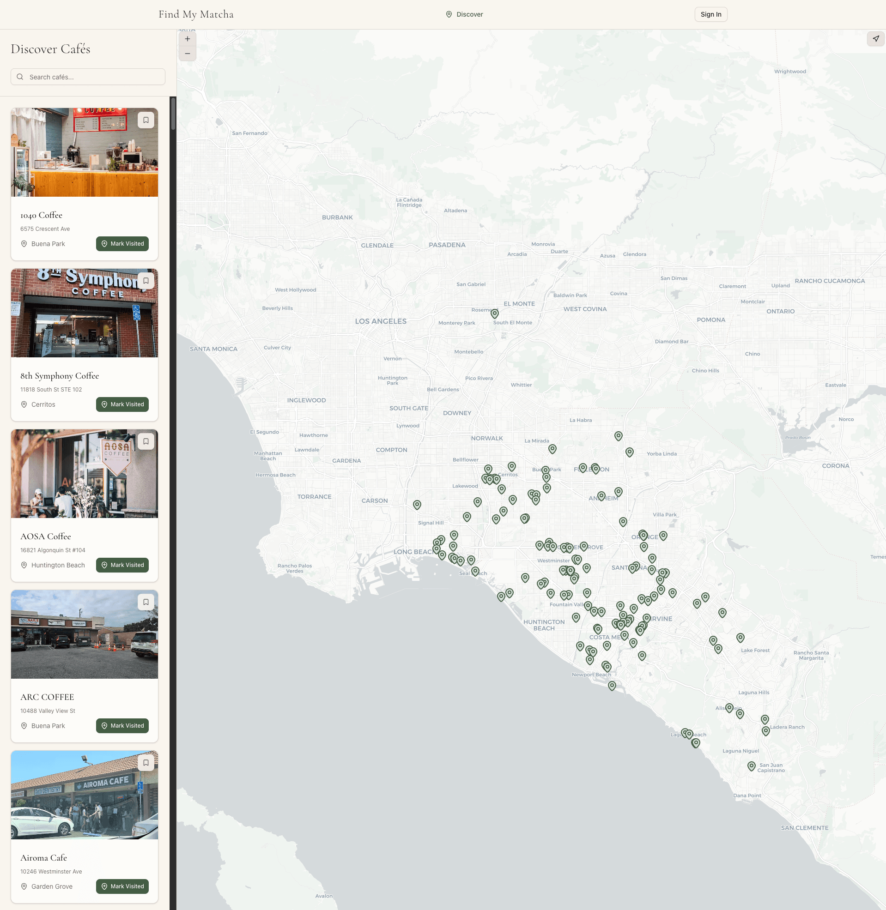Click the location pin icon beside Cerritos label
This screenshot has height=910, width=886.
pyautogui.click(x=24, y=404)
